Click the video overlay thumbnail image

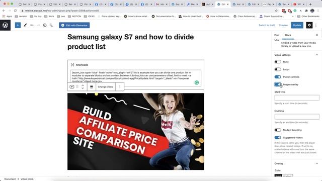pos(136,132)
